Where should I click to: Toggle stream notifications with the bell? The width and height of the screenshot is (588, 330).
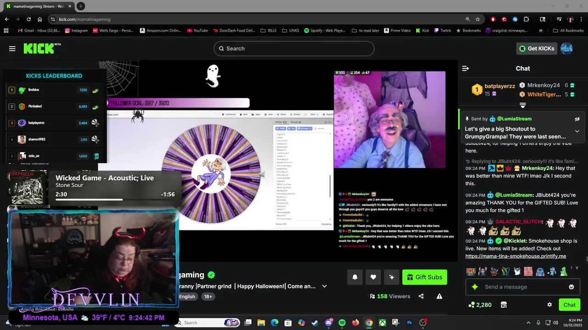coord(355,277)
